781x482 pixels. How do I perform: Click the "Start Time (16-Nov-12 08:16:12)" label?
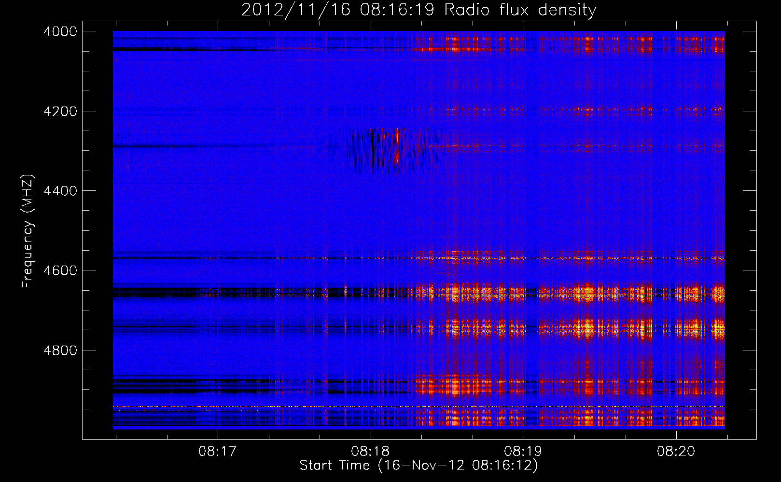[x=418, y=466]
